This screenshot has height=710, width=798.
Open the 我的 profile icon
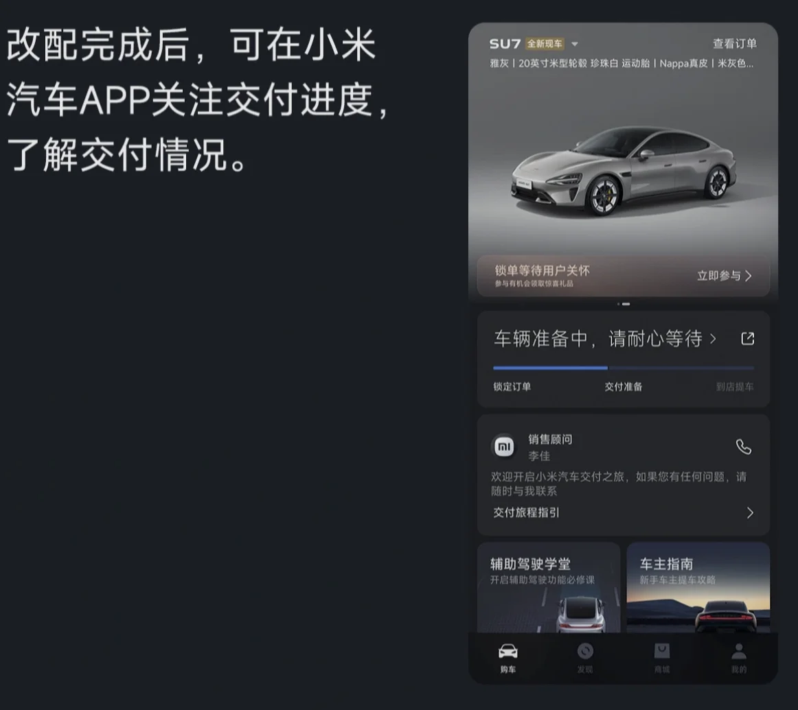tap(738, 651)
